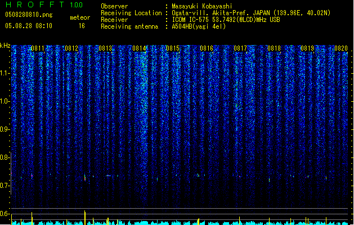Click the Receiving antenna label
The width and height of the screenshot is (354, 225).
(x=129, y=26)
